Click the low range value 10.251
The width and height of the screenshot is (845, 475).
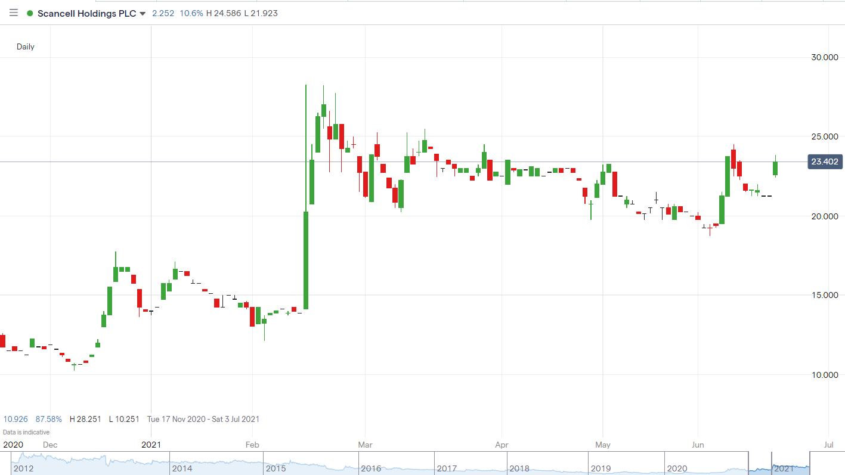pyautogui.click(x=124, y=419)
